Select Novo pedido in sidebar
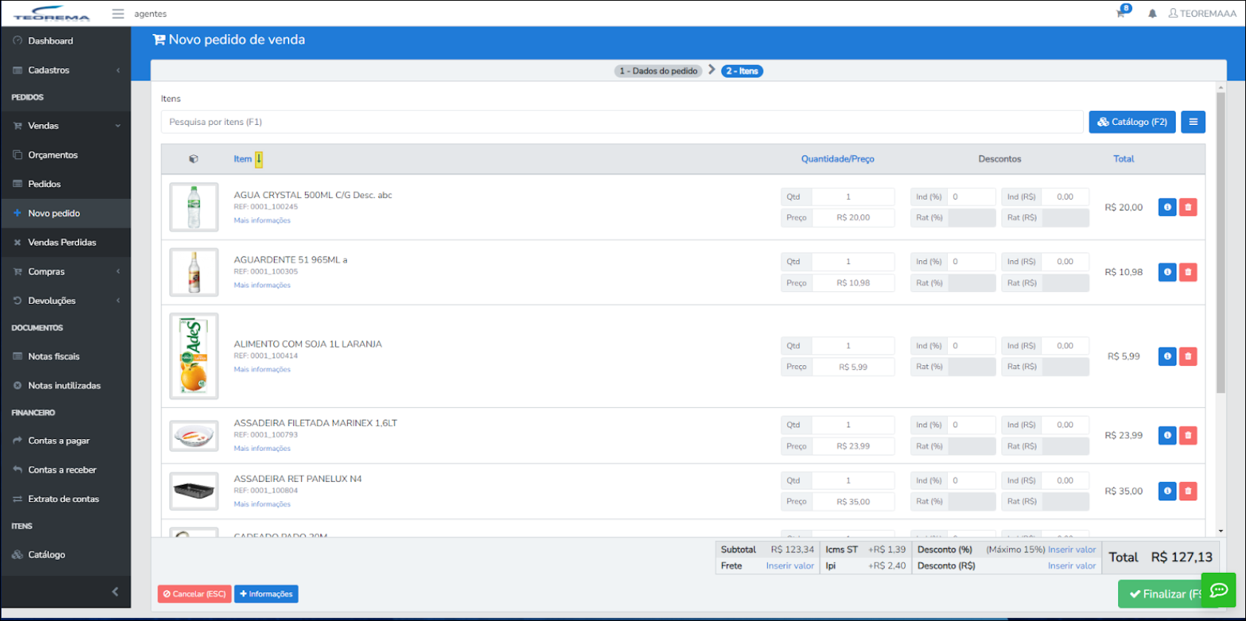Image resolution: width=1246 pixels, height=621 pixels. 65,213
